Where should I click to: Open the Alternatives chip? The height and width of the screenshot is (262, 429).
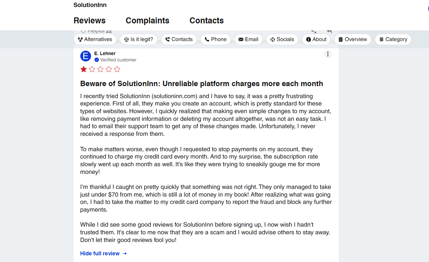pyautogui.click(x=95, y=39)
